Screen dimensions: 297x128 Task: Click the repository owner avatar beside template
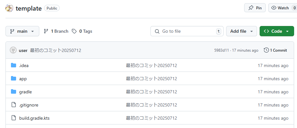[9, 8]
